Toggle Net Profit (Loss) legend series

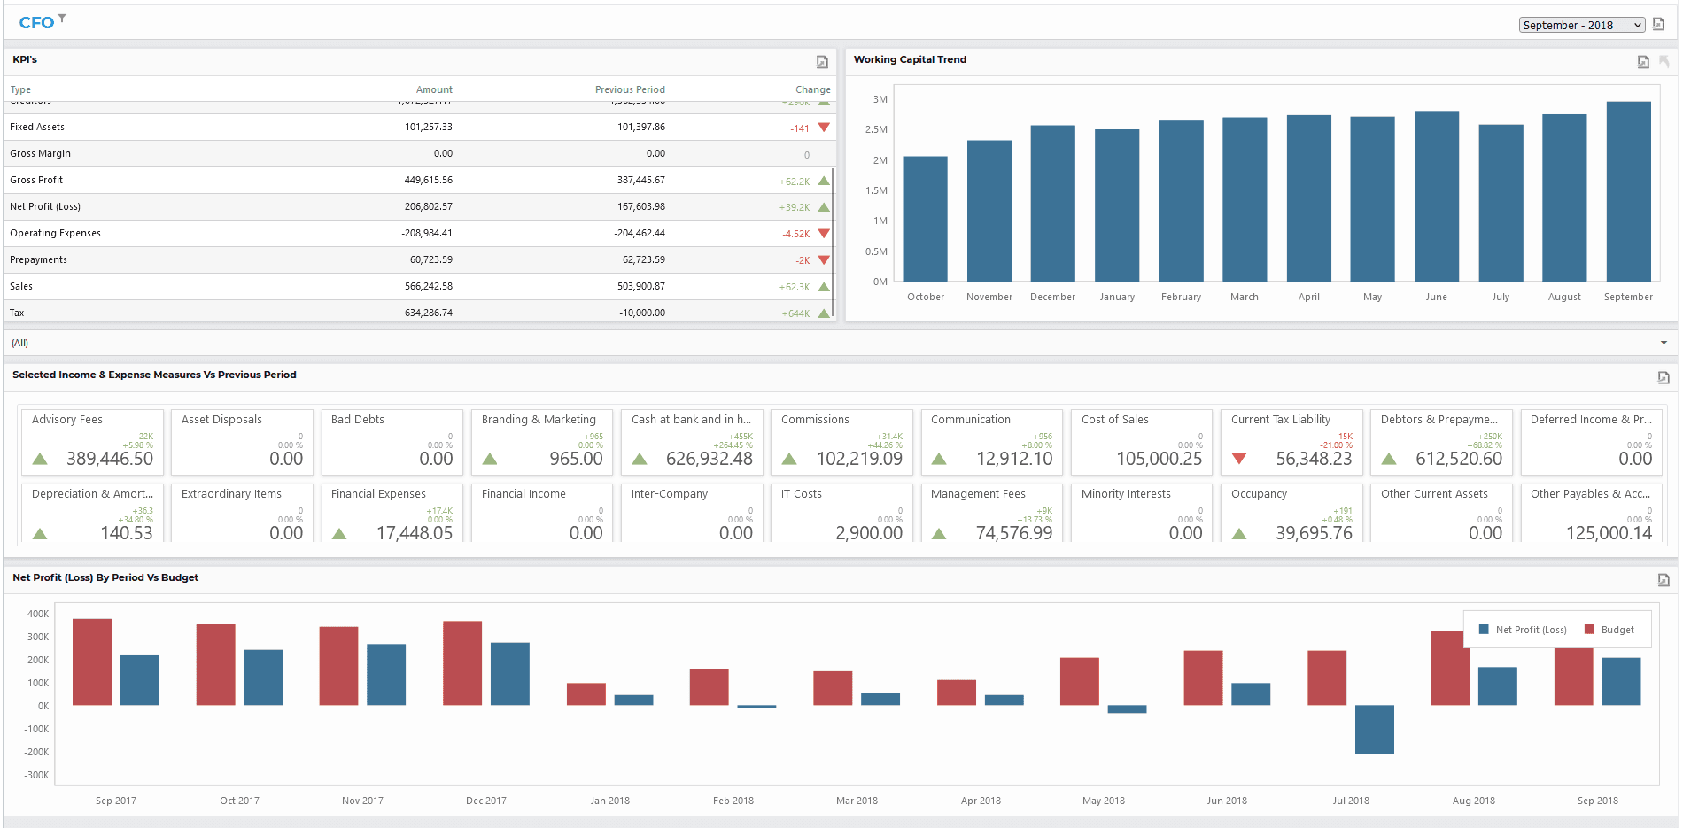pos(1523,630)
